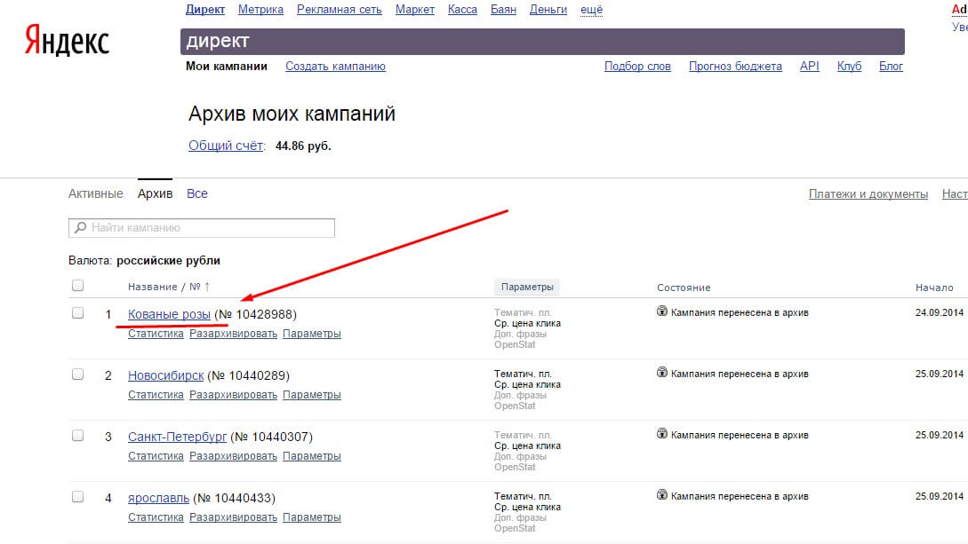Screen dimensions: 968x544
Task: Check the box for Санкт-Петербург campaign
Action: (x=77, y=436)
